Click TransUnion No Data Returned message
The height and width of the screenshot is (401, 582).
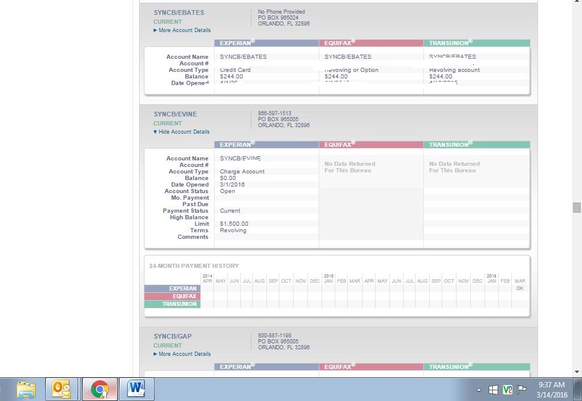click(454, 167)
